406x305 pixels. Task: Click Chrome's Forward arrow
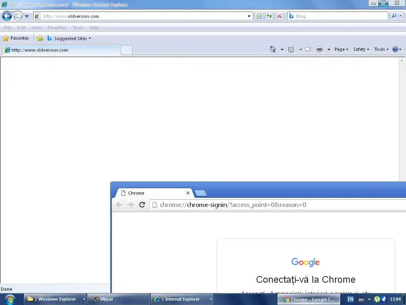pos(130,205)
